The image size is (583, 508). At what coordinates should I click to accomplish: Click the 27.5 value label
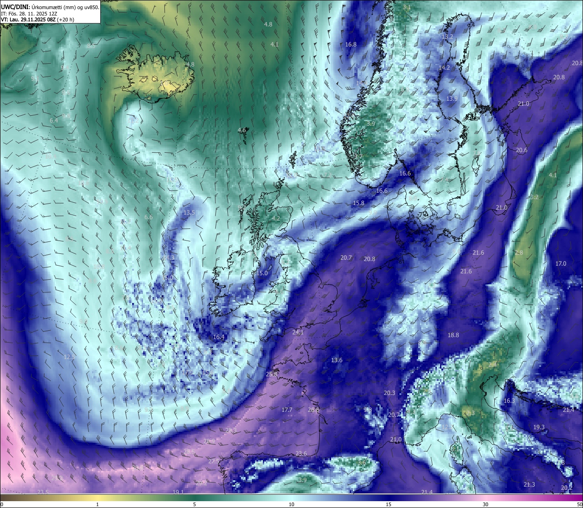214,462
